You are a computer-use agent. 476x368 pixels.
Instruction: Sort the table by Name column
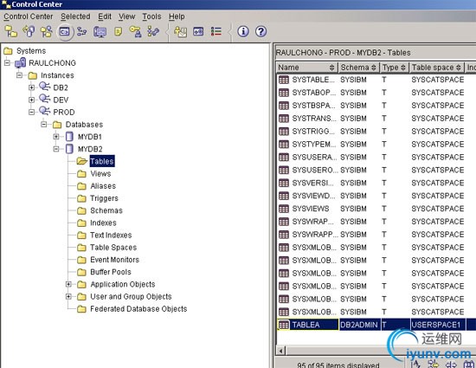click(x=306, y=68)
